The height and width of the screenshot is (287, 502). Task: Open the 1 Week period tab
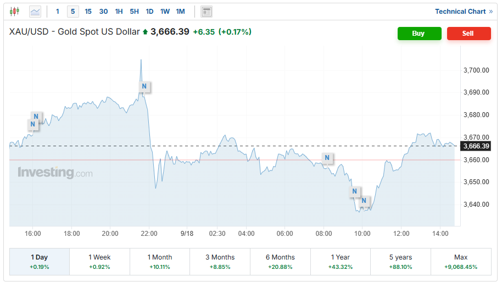pyautogui.click(x=99, y=261)
